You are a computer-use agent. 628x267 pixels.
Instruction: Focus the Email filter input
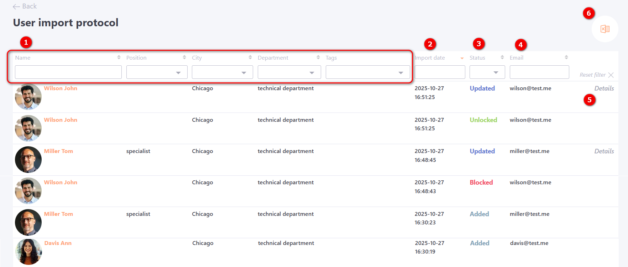539,72
